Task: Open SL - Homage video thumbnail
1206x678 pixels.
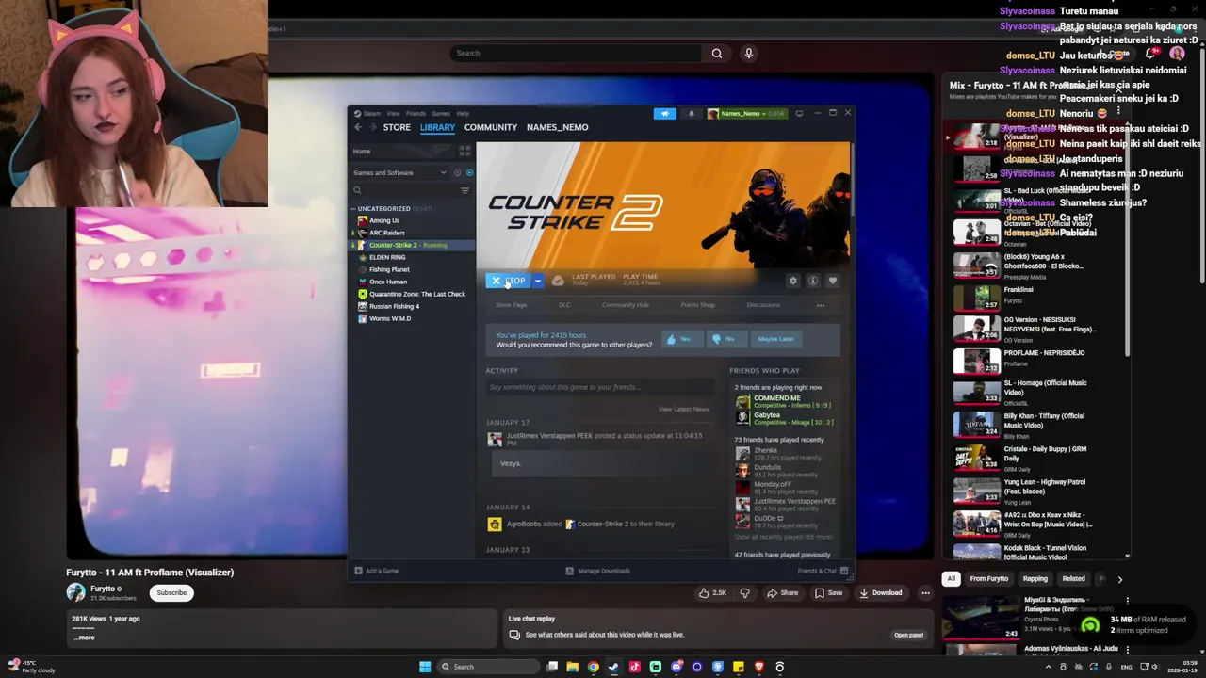Action: coord(977,392)
